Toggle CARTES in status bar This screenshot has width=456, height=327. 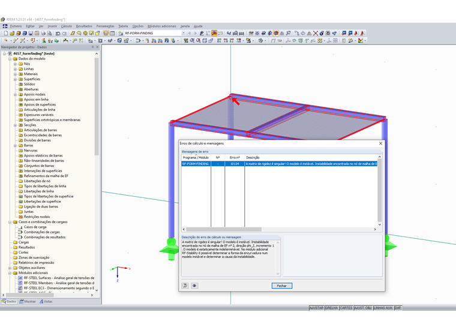[346, 308]
